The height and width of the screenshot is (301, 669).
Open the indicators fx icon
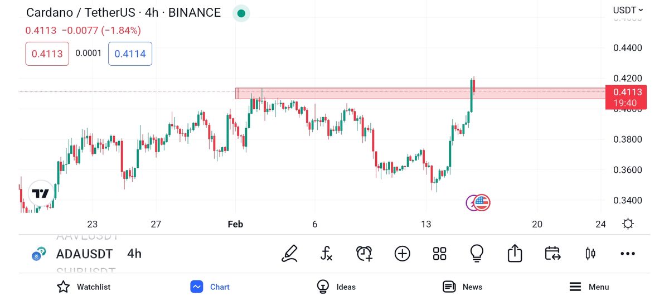327,254
